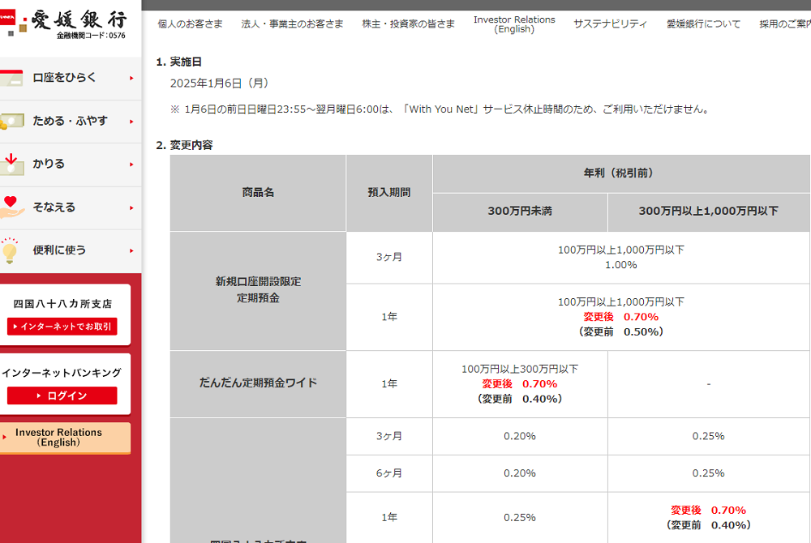Click date 2025年1月6日（月）
Image resolution: width=811 pixels, height=543 pixels.
point(221,83)
